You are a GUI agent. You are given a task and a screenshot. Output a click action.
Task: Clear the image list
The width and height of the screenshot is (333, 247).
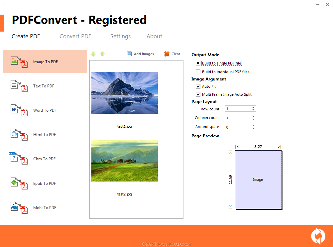[172, 54]
